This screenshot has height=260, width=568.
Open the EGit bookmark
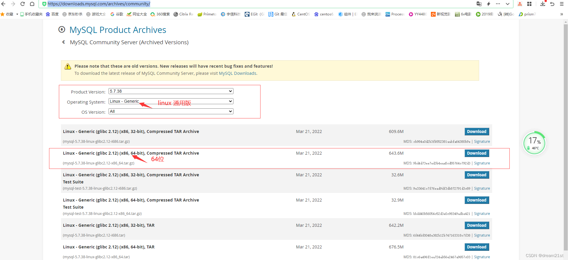point(255,14)
